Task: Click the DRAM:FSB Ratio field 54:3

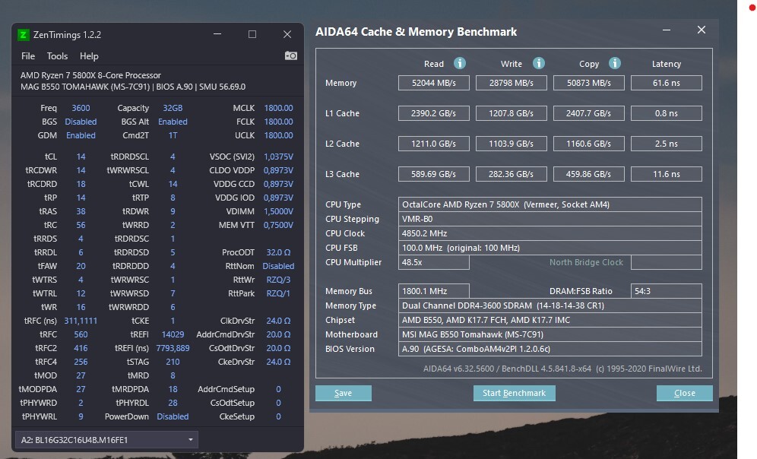Action: click(667, 291)
